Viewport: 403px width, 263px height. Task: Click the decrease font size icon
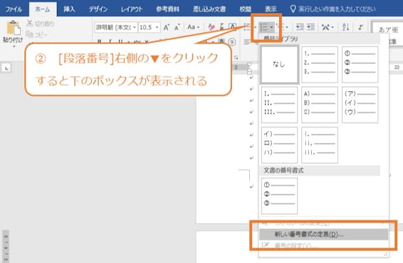[x=177, y=27]
